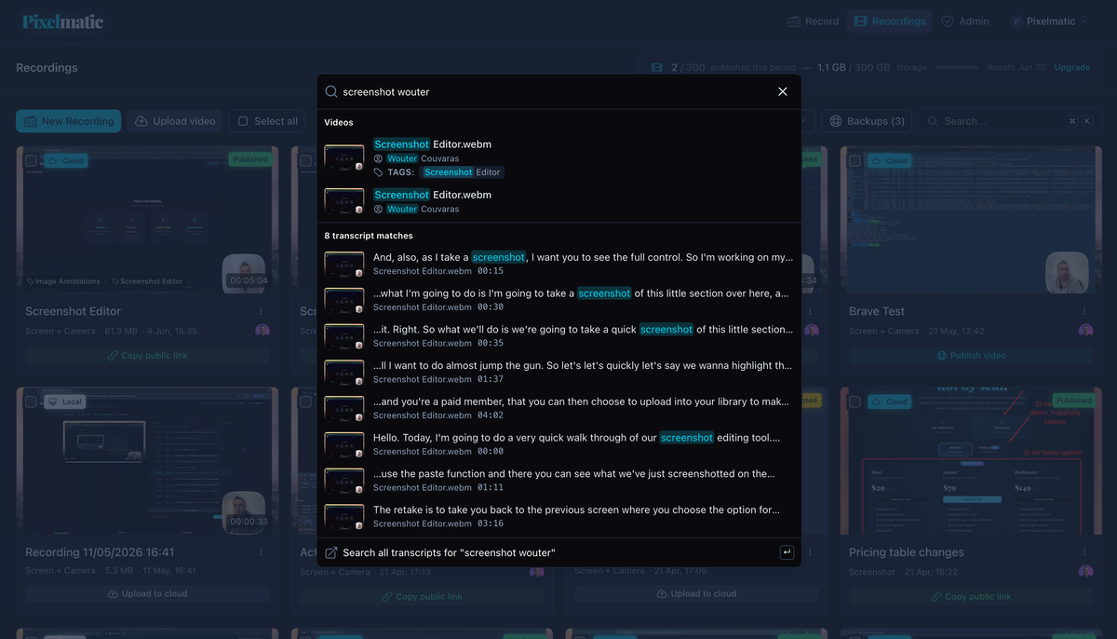This screenshot has height=639, width=1117.
Task: Open the transcript match at 00:30
Action: point(558,300)
